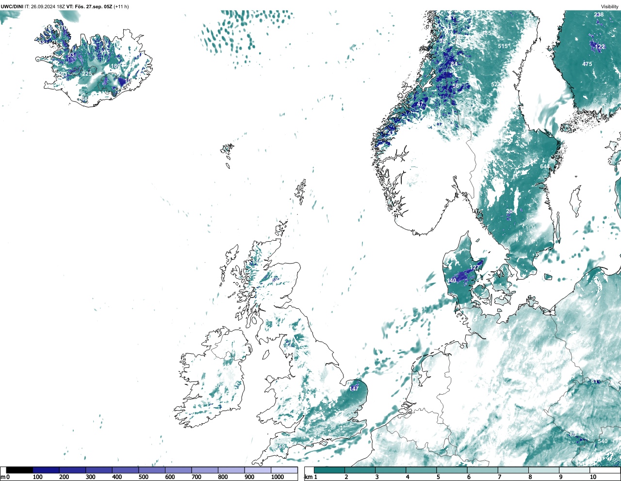Click the 1–2 km dark teal swatch
Screen dimensions: 621x481
[329, 470]
